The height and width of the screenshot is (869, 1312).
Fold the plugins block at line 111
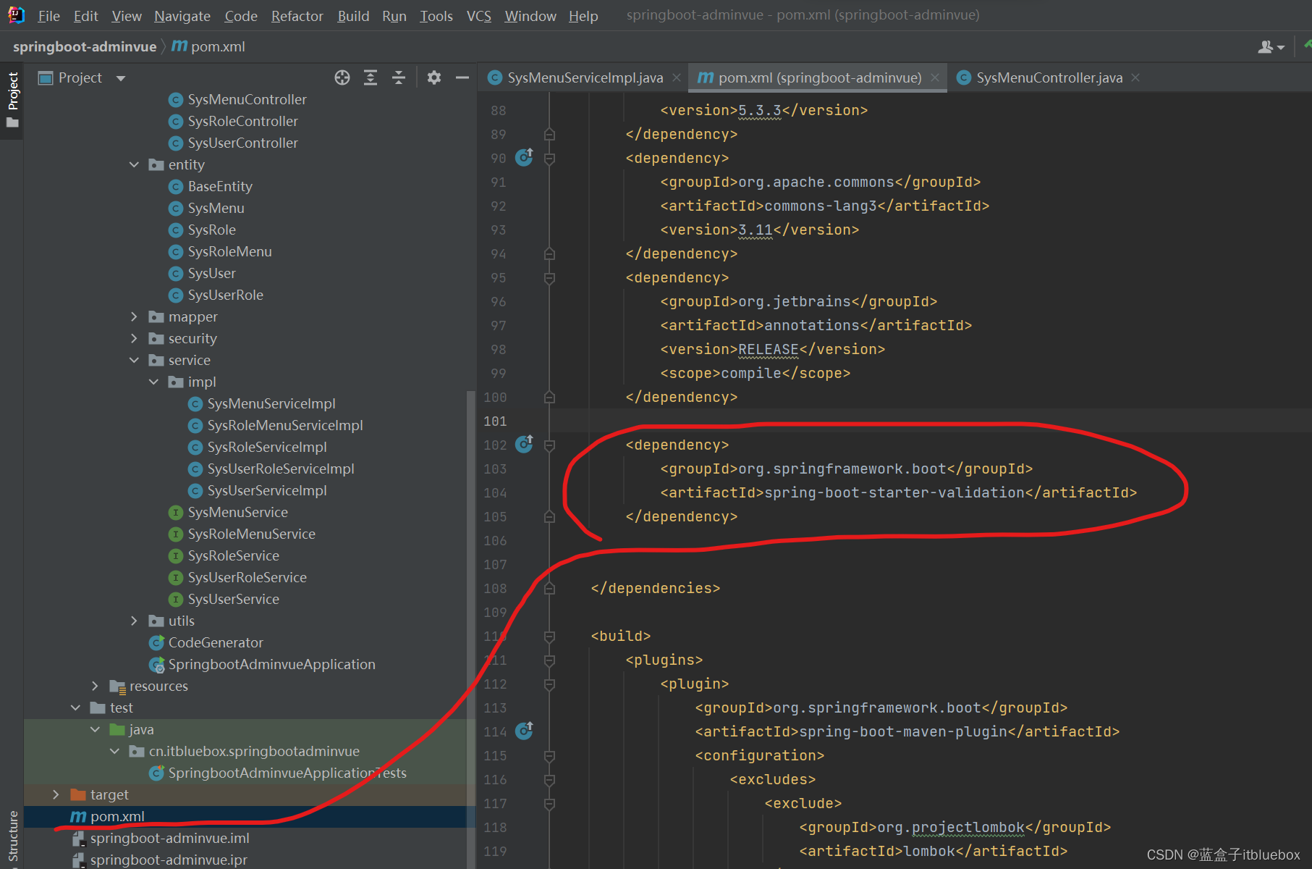pos(549,660)
